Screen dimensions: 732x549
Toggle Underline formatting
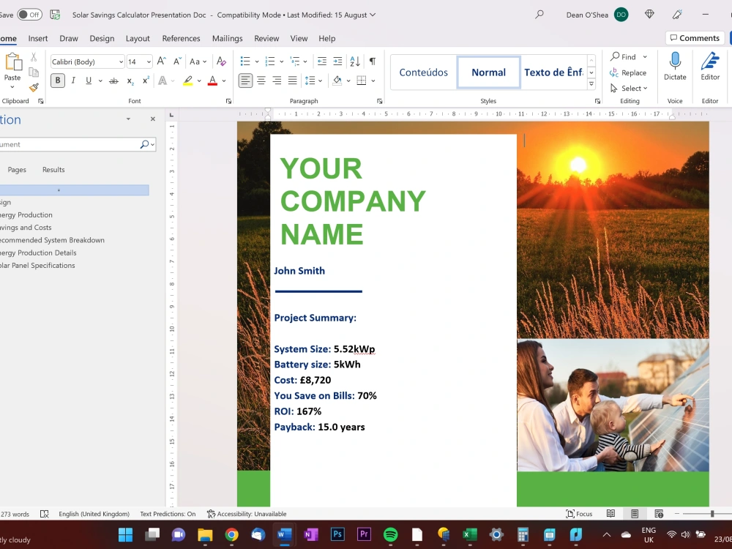coord(89,81)
